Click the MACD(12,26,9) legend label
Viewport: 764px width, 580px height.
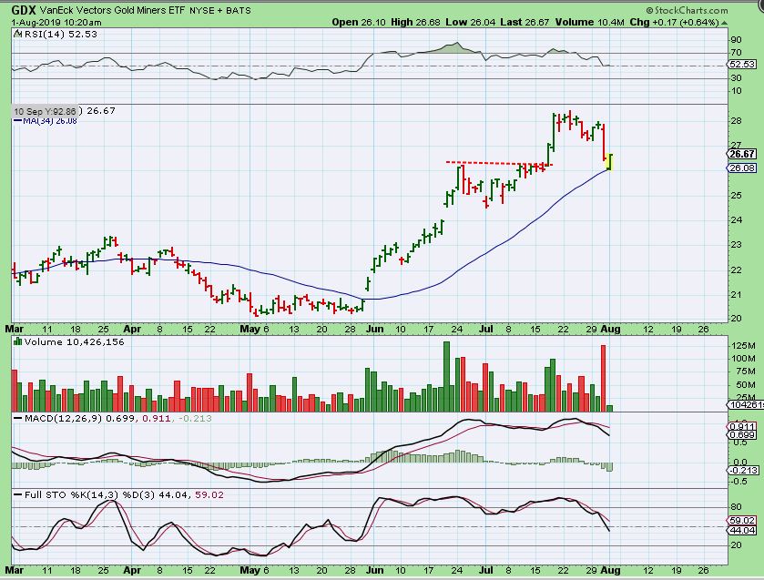63,418
